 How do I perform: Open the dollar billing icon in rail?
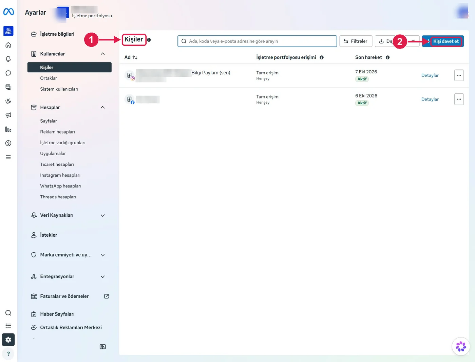(8, 143)
